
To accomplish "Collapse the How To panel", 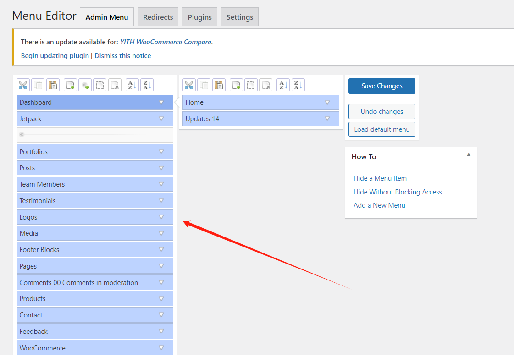I will point(468,155).
